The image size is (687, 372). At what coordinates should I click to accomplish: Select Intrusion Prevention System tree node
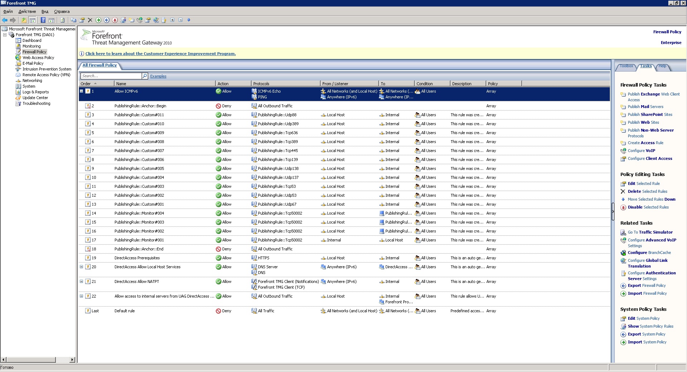click(47, 69)
